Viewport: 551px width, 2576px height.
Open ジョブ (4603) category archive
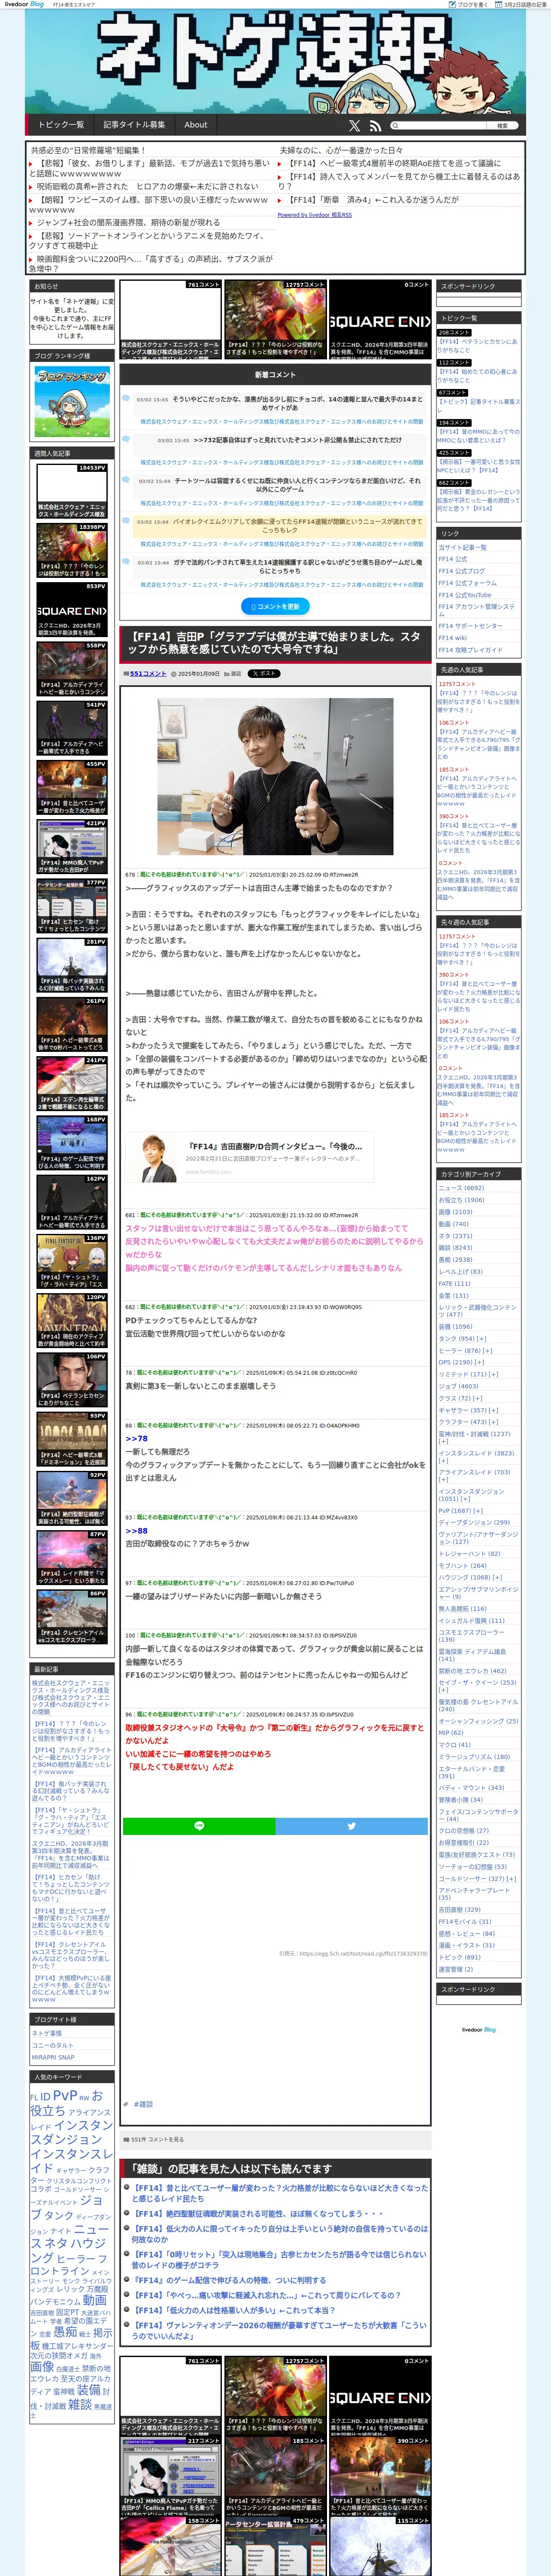coord(458,1386)
